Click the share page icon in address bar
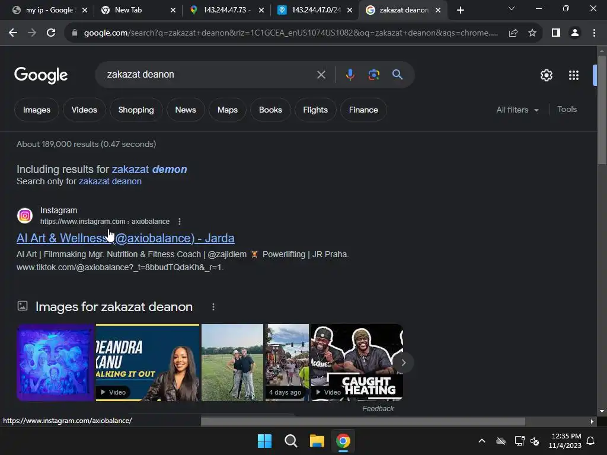This screenshot has width=607, height=455. click(x=513, y=33)
